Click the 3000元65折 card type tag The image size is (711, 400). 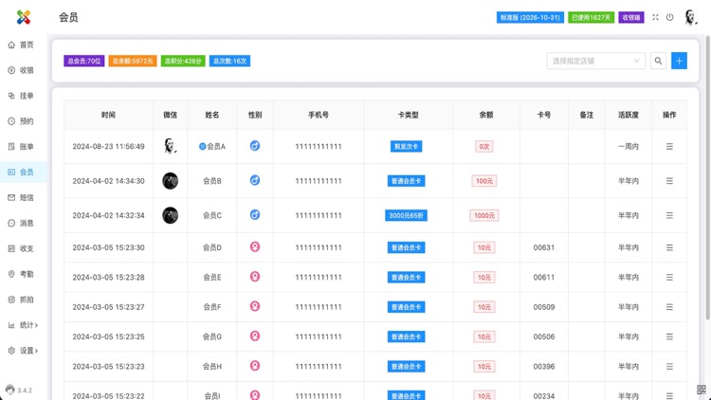pyautogui.click(x=407, y=215)
